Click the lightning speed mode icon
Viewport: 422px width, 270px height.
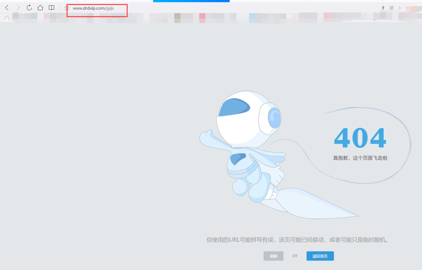383,8
